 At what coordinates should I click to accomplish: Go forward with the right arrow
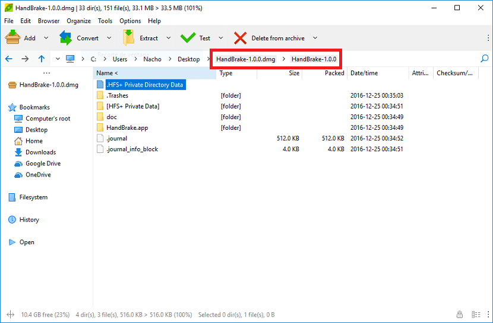[x=25, y=59]
